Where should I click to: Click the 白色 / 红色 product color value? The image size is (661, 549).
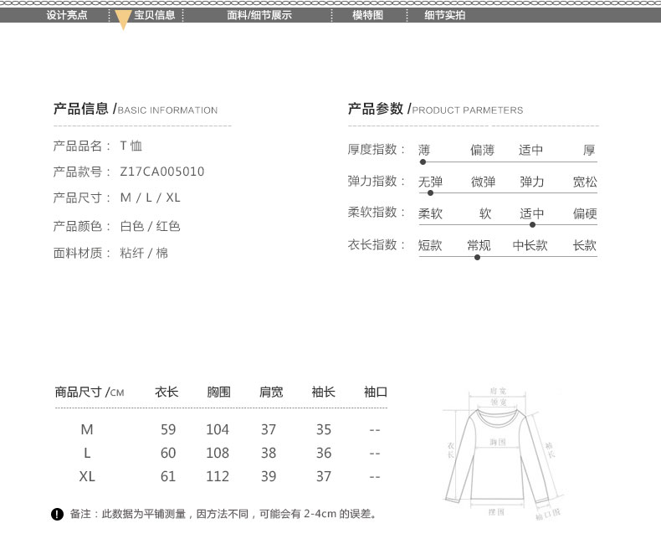(x=151, y=226)
